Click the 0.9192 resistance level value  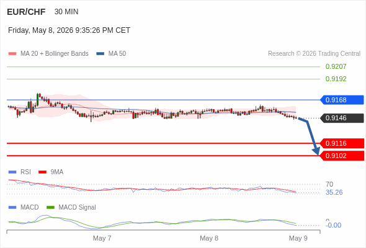click(336, 79)
